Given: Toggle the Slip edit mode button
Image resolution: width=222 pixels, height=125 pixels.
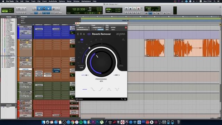Looking at the screenshot, I should point(5,11).
